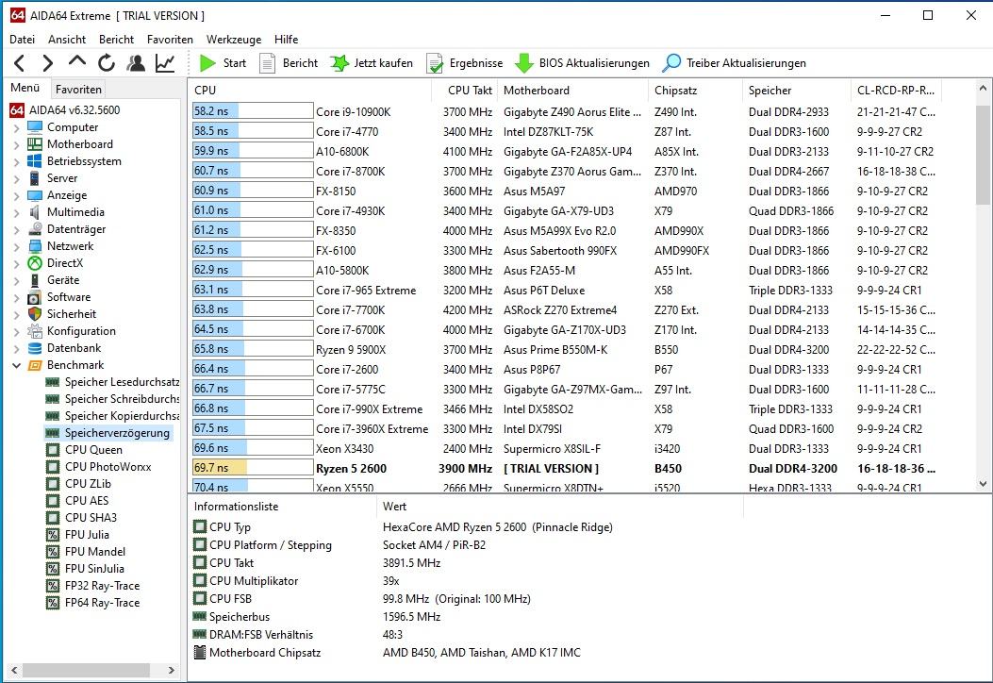This screenshot has height=683, width=993.
Task: Expand the Netzwerk tree node
Action: [x=16, y=247]
